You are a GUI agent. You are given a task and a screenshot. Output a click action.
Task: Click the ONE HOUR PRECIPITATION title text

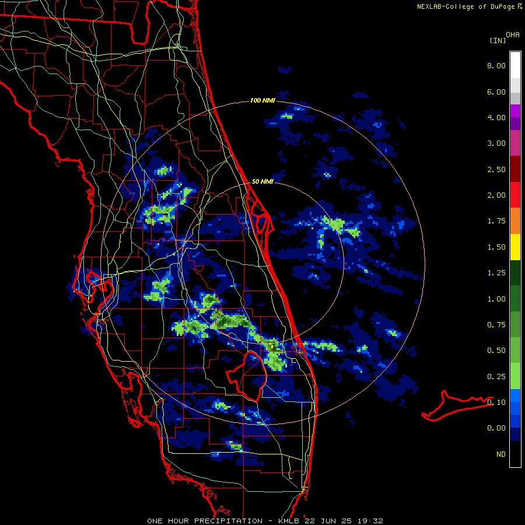click(205, 521)
